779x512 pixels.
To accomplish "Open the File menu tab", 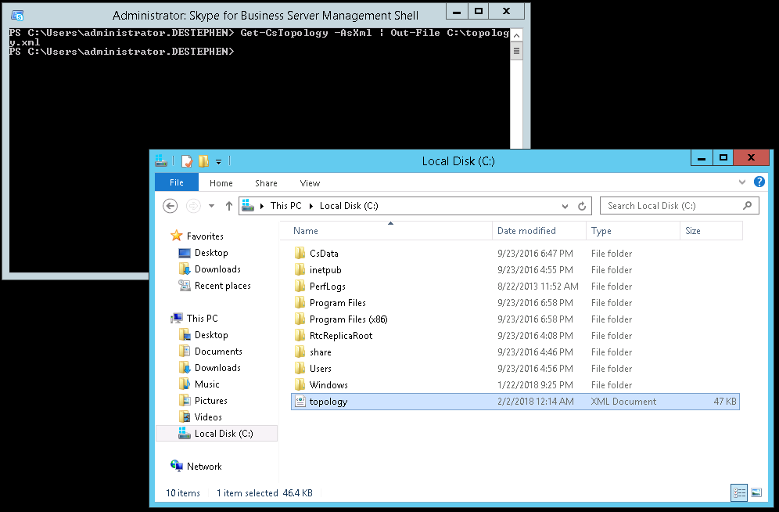I will click(177, 182).
